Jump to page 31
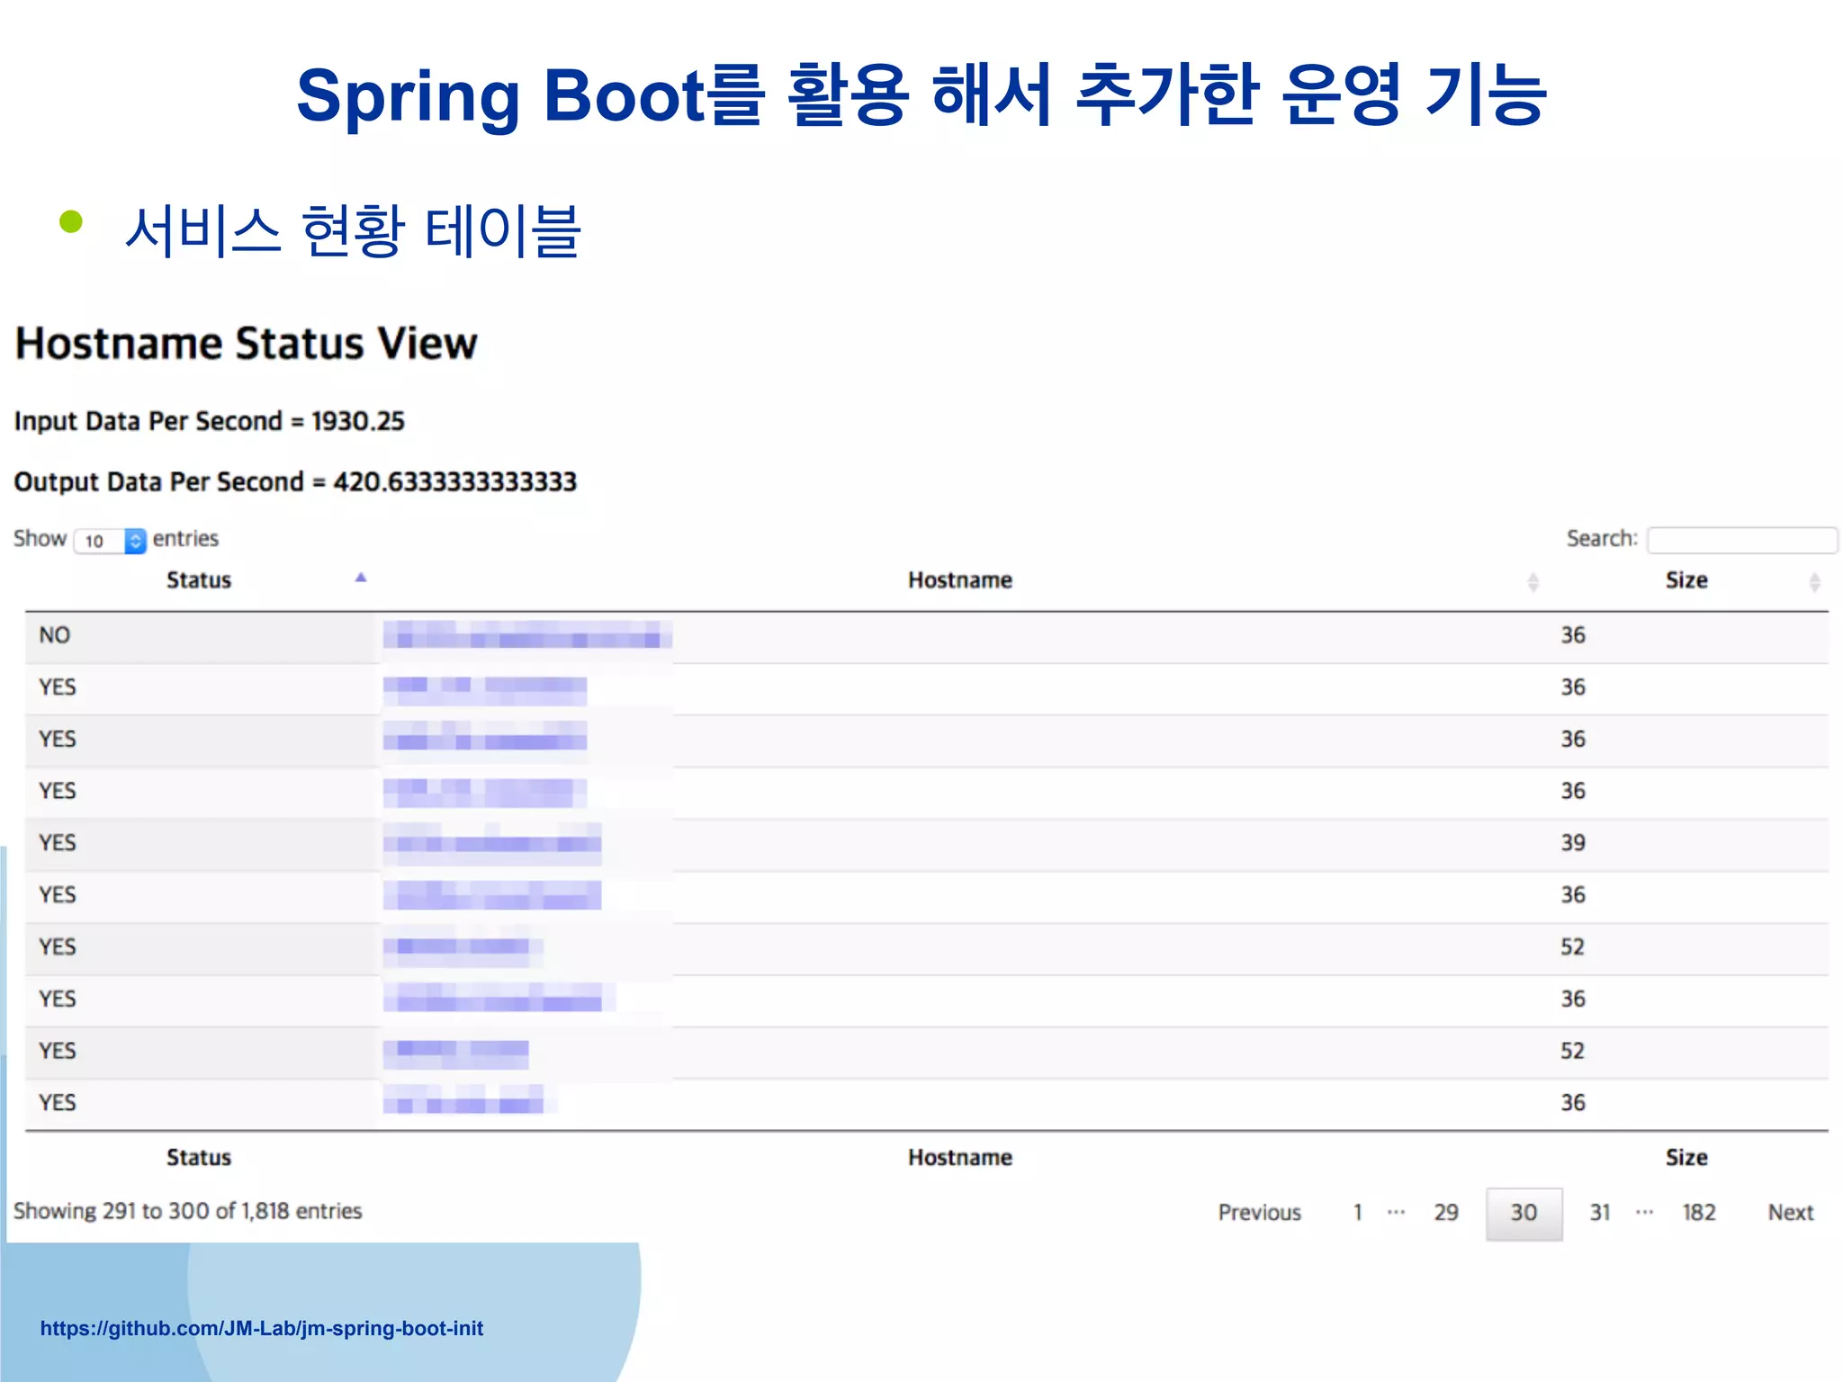This screenshot has height=1382, width=1843. pos(1599,1213)
